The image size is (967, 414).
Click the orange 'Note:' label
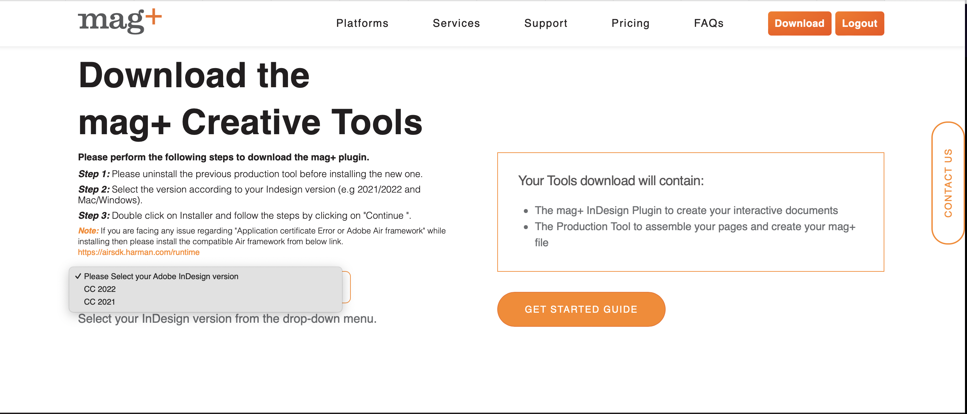point(88,230)
